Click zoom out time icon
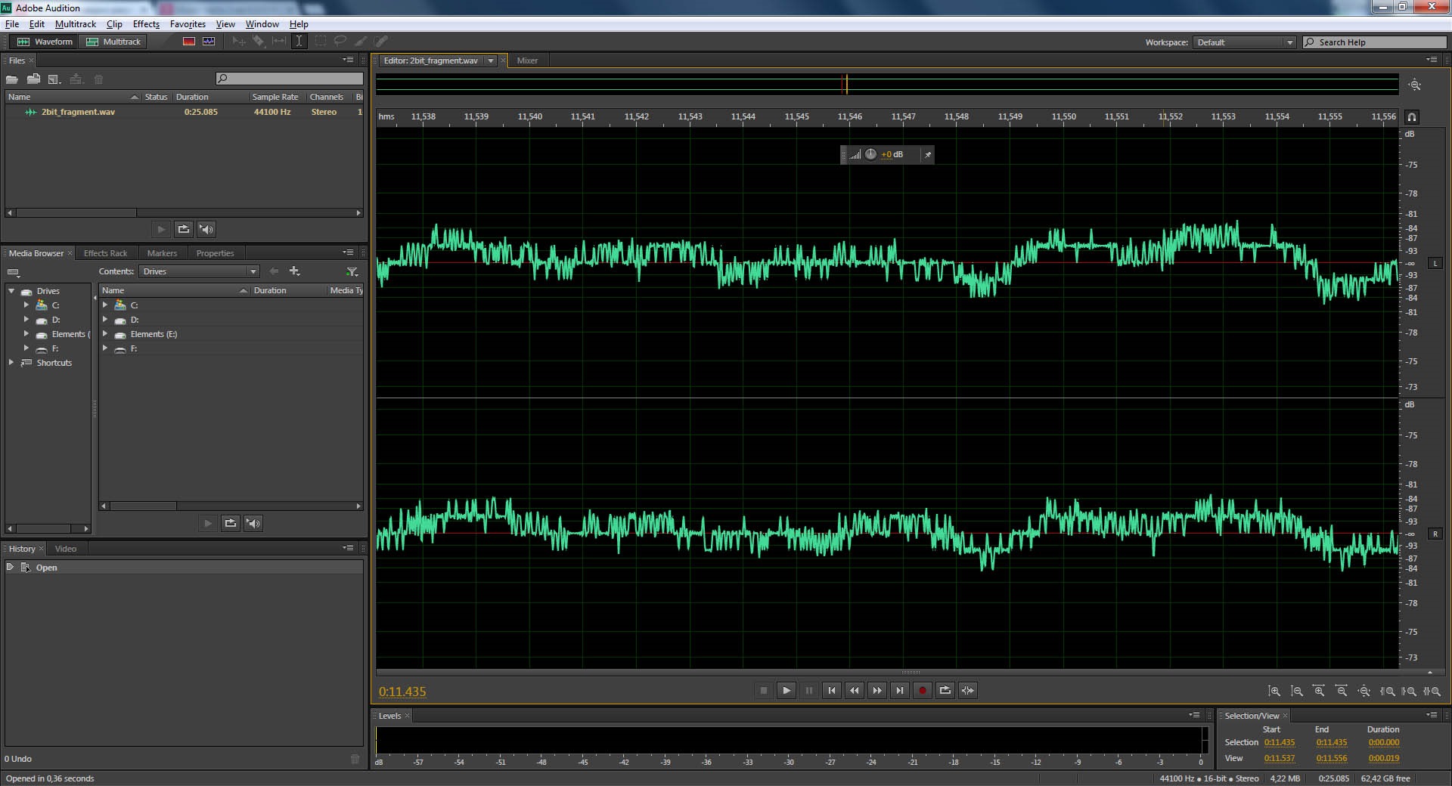Viewport: 1452px width, 786px height. tap(1342, 691)
